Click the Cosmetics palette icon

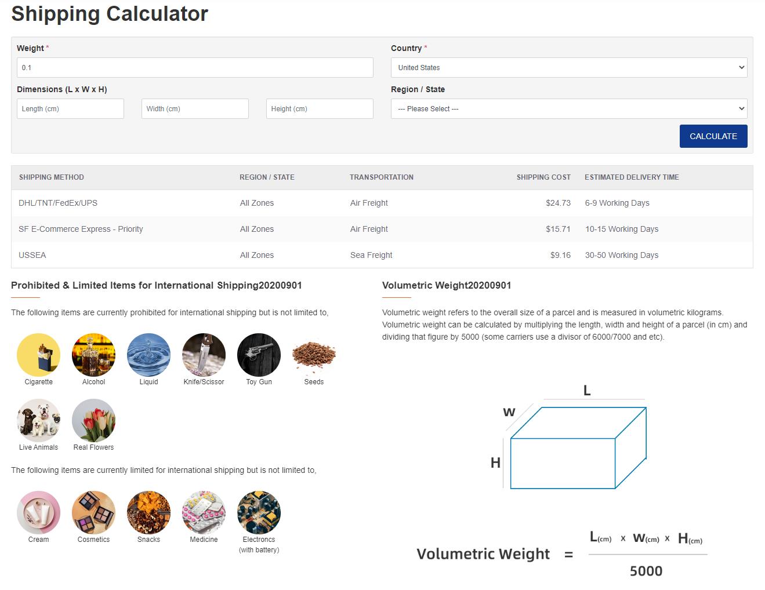pos(93,512)
